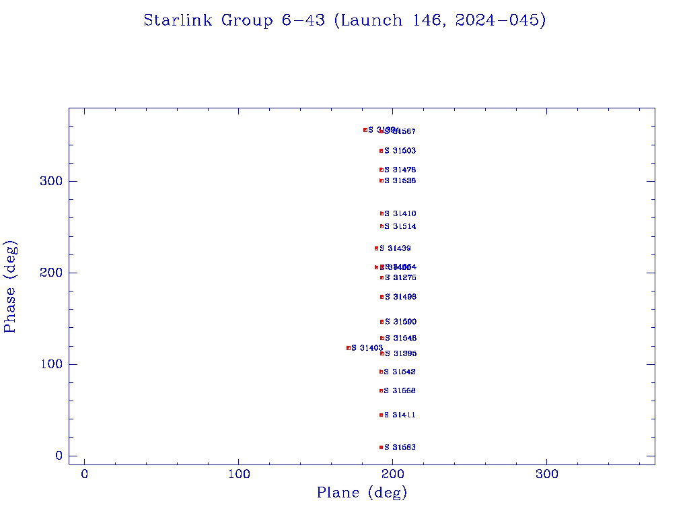Viewport: 689px width, 517px height.
Task: Click the satellite label 'S 31403'
Action: (x=367, y=348)
